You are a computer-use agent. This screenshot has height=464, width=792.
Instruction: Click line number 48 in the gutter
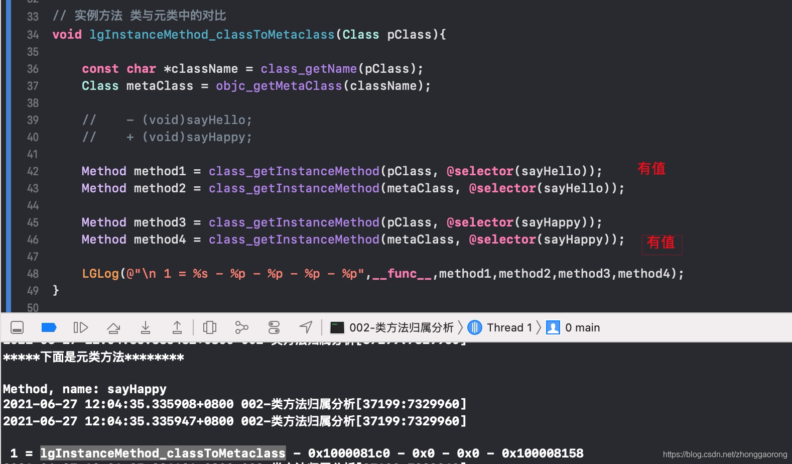[33, 274]
